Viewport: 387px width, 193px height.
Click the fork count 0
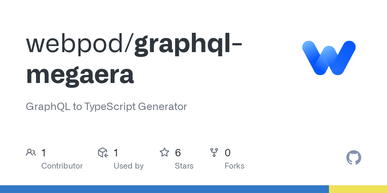[x=228, y=153]
